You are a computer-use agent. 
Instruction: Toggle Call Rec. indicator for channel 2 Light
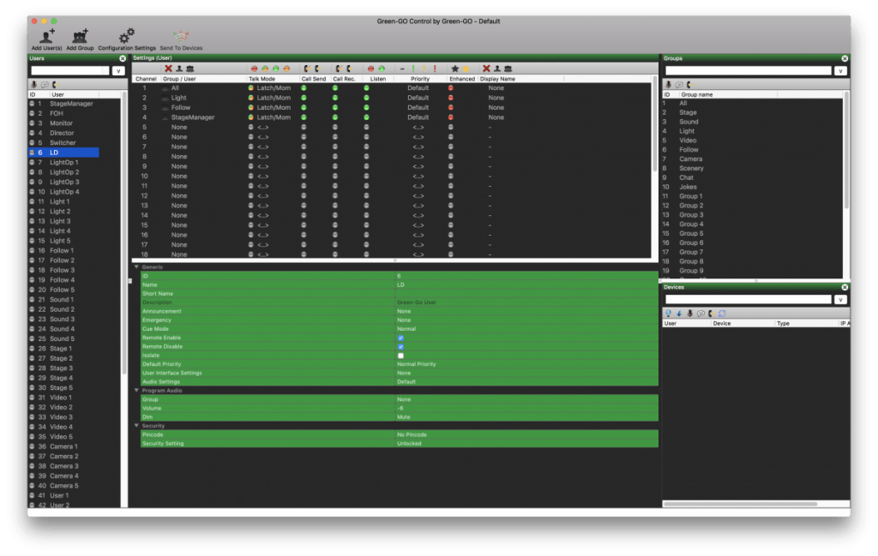pyautogui.click(x=335, y=98)
